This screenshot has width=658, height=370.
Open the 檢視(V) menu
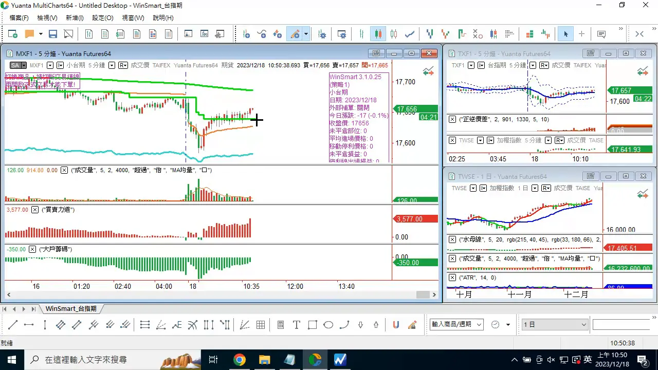(x=47, y=17)
